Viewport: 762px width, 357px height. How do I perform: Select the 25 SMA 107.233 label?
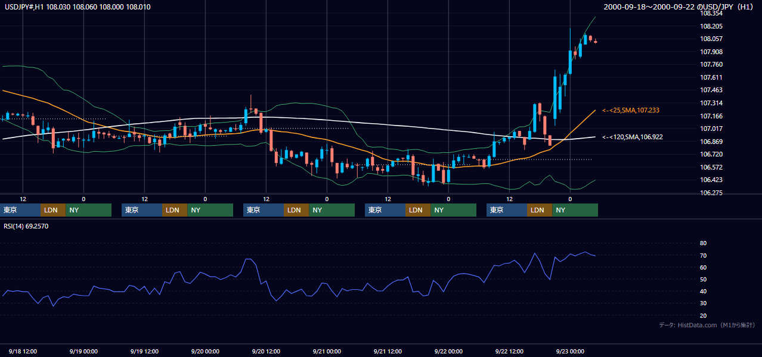point(631,110)
